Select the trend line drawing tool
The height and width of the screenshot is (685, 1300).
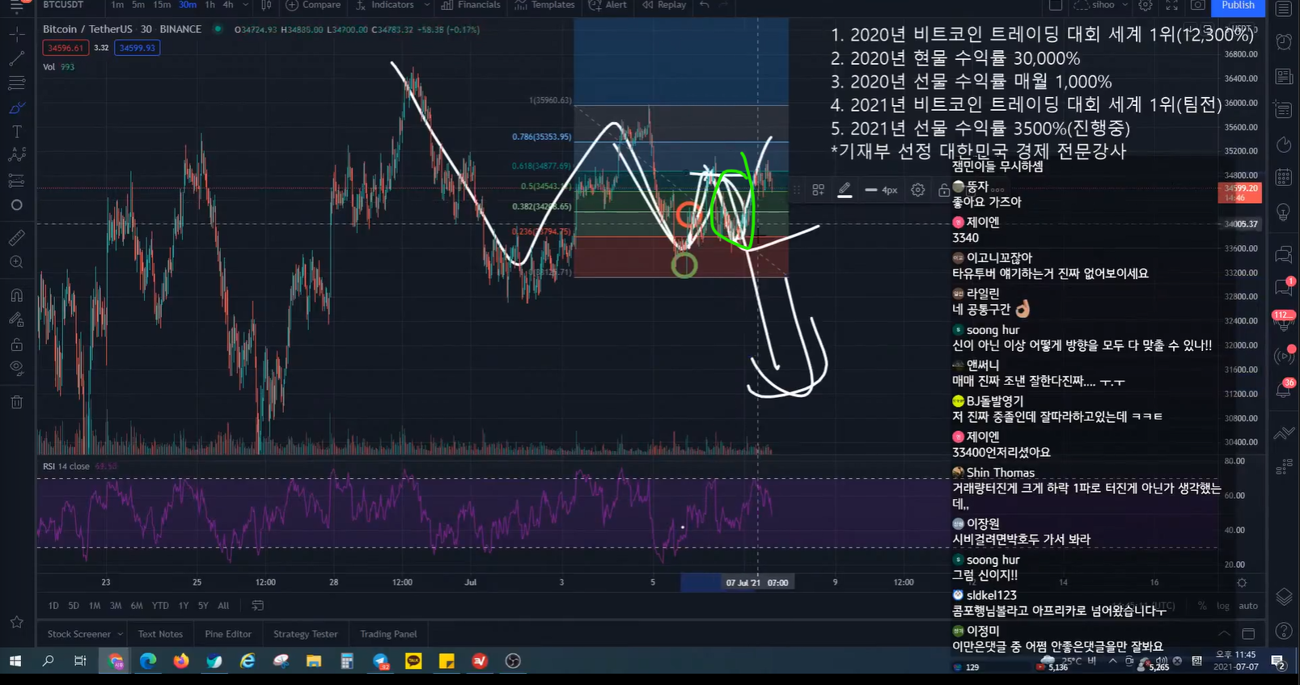click(16, 59)
